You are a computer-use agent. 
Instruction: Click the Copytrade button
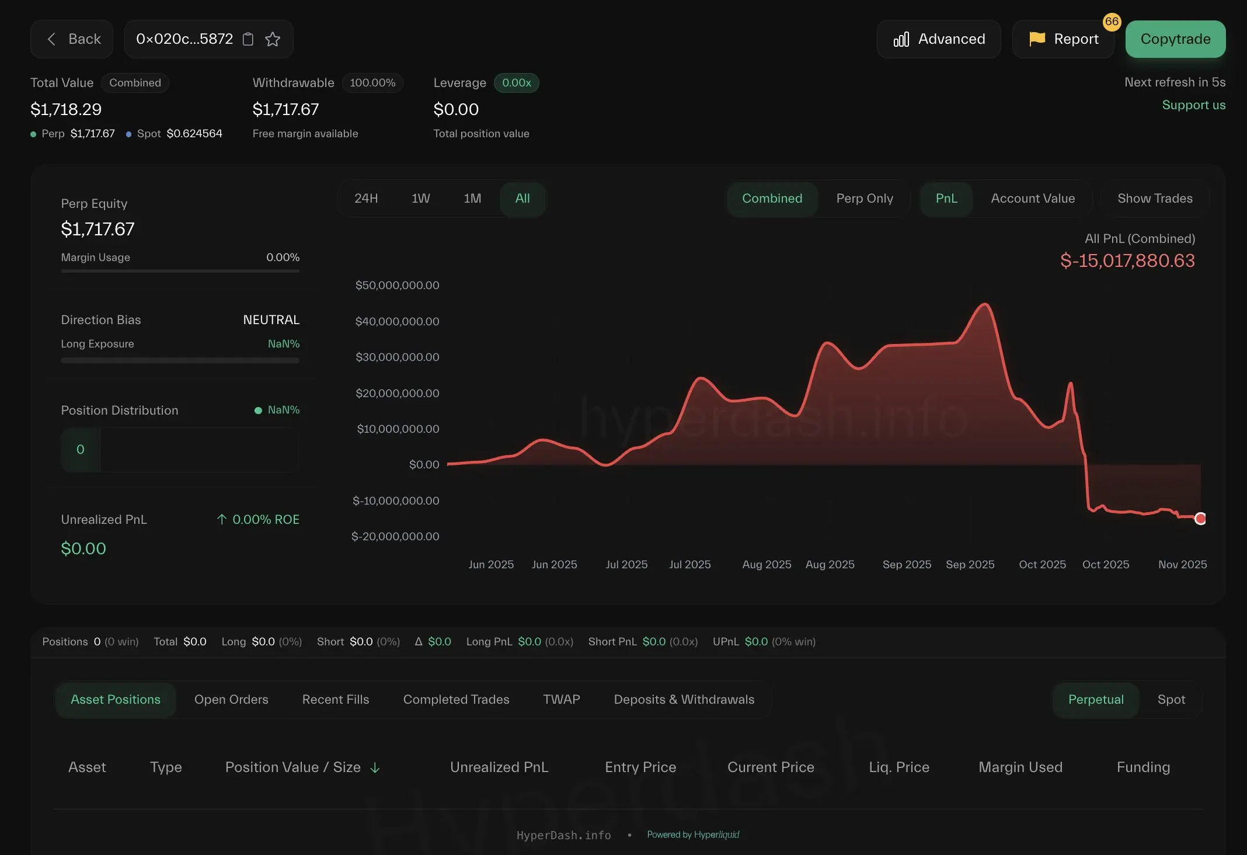(1175, 39)
